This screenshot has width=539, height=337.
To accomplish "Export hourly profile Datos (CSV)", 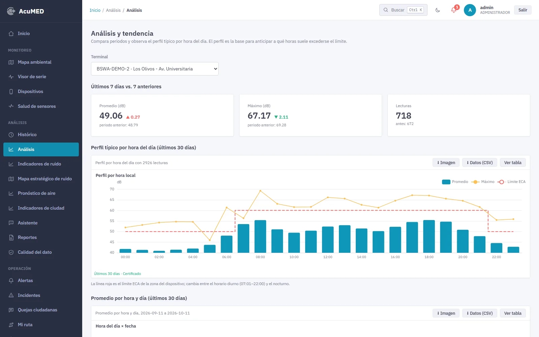I will coord(480,162).
